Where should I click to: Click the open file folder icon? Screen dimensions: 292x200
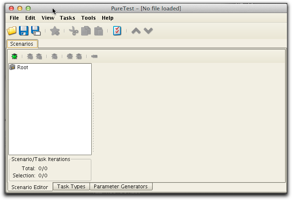[x=11, y=31]
